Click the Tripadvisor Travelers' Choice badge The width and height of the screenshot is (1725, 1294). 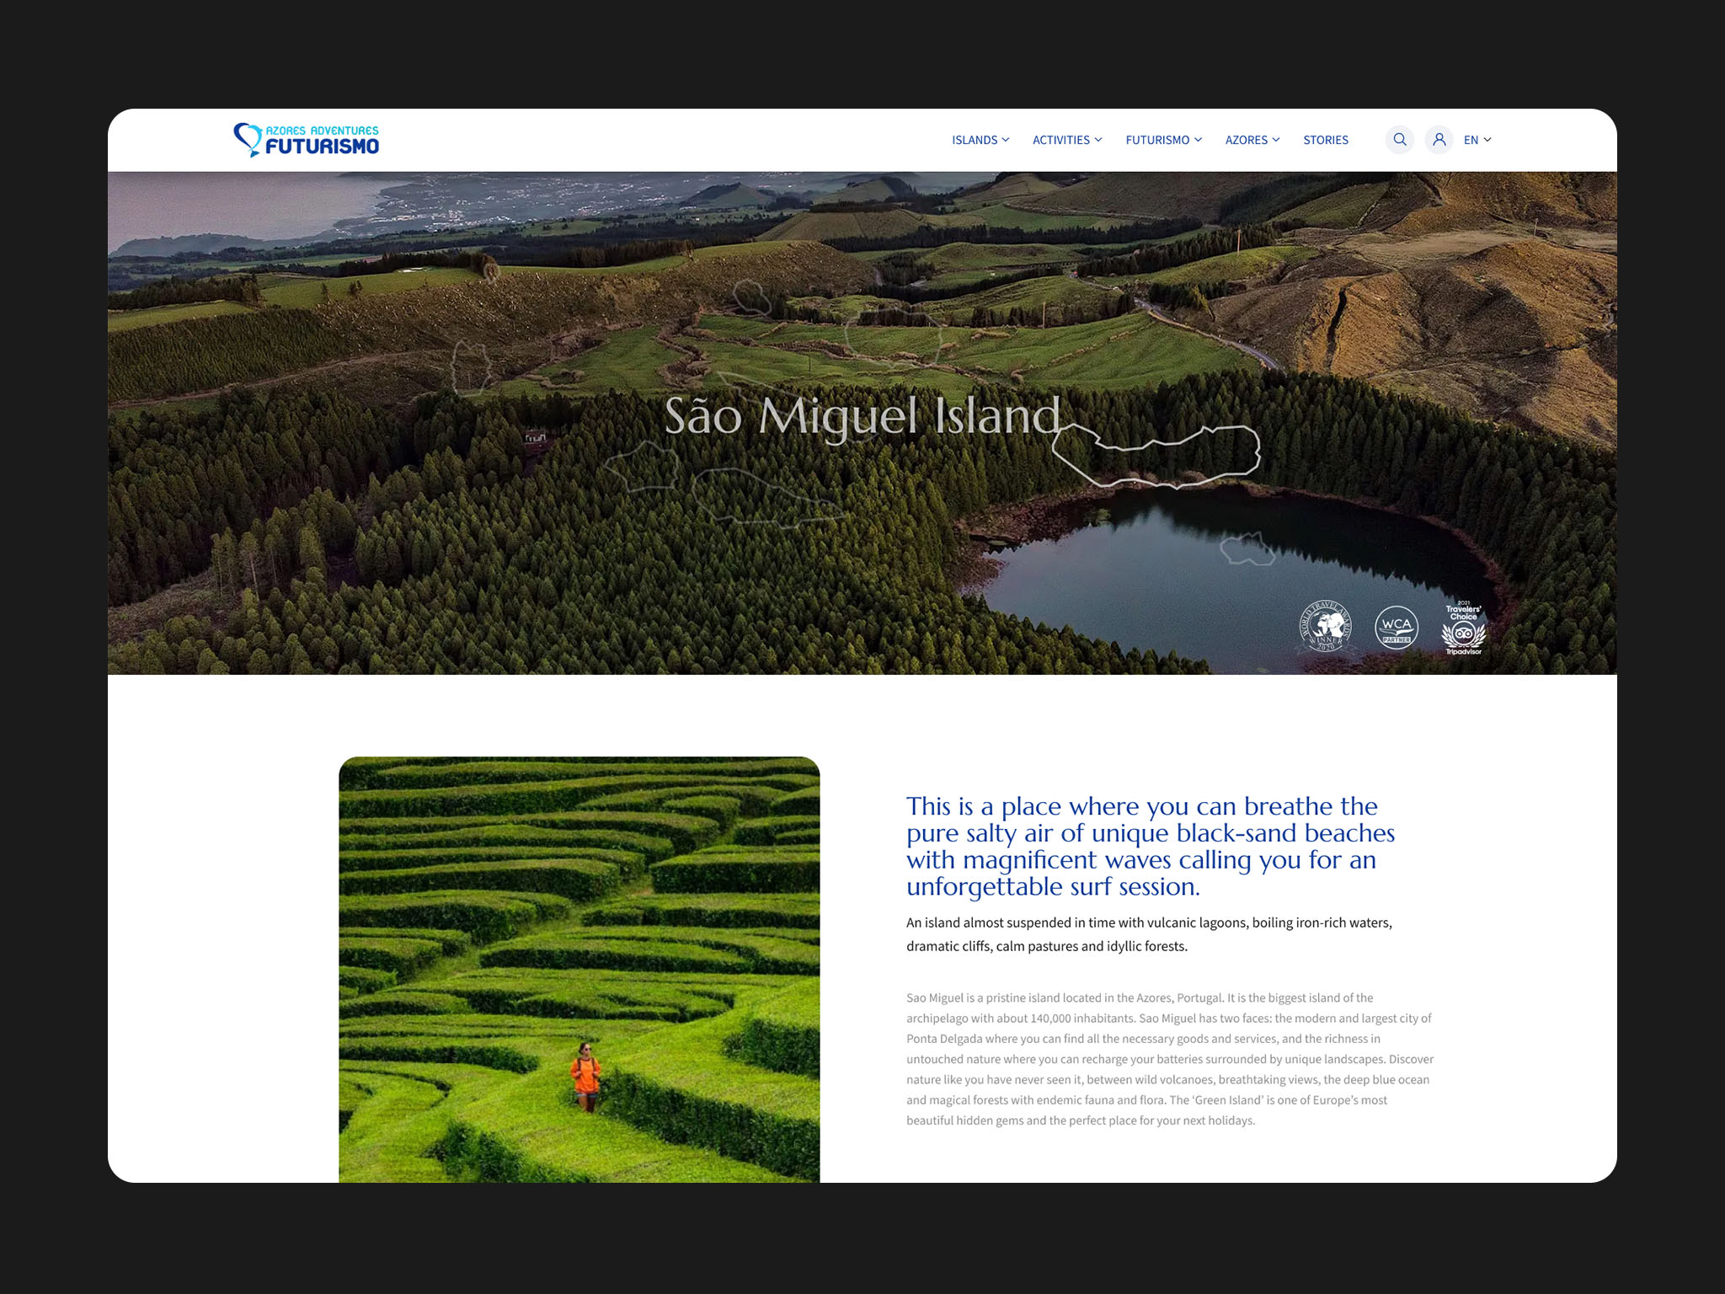coord(1463,628)
